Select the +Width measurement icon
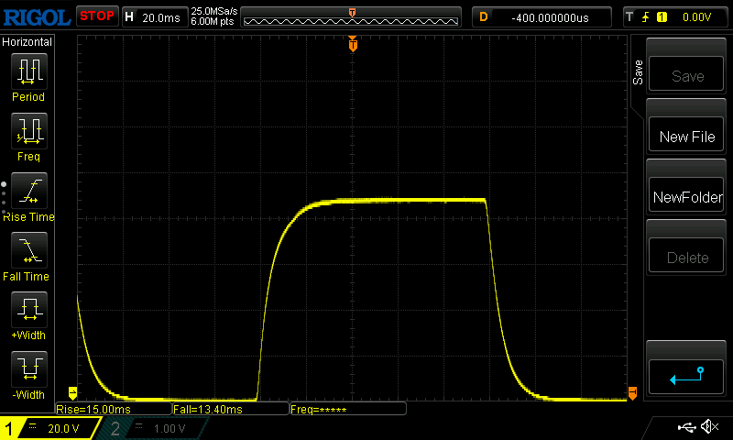733x440 pixels. pos(29,310)
